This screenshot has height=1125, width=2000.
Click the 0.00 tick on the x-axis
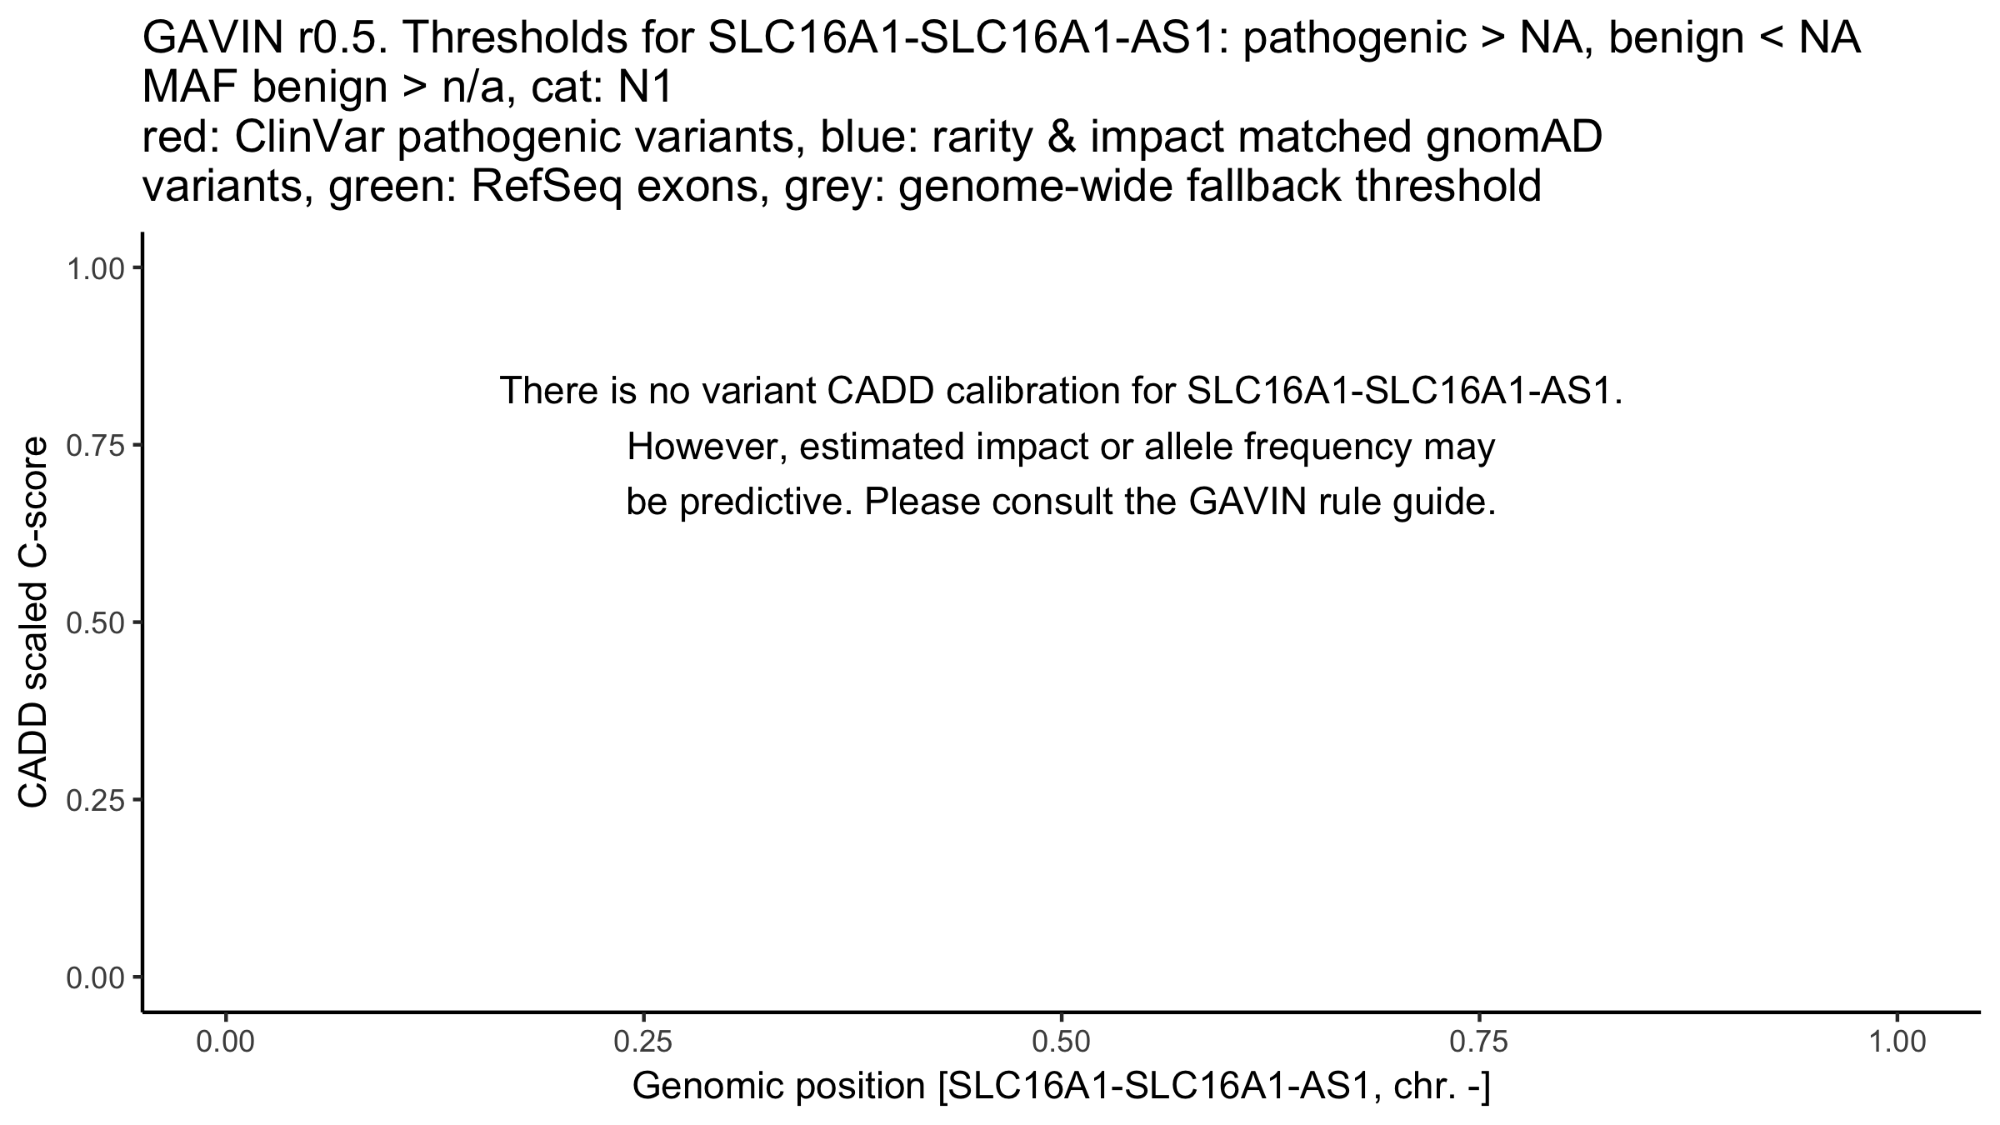pyautogui.click(x=226, y=1042)
